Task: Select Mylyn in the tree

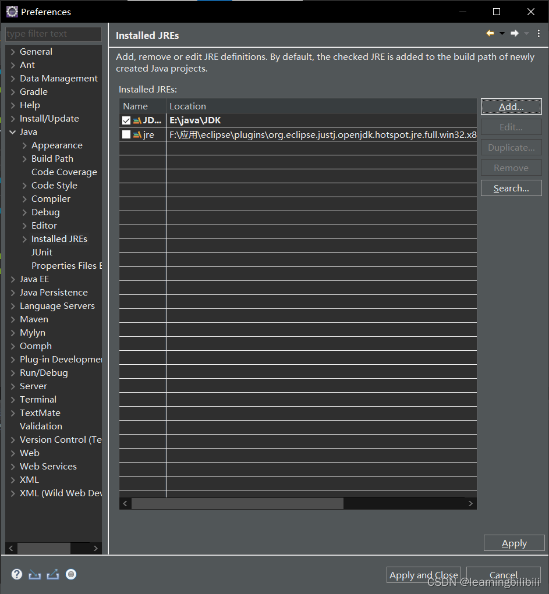Action: 33,333
